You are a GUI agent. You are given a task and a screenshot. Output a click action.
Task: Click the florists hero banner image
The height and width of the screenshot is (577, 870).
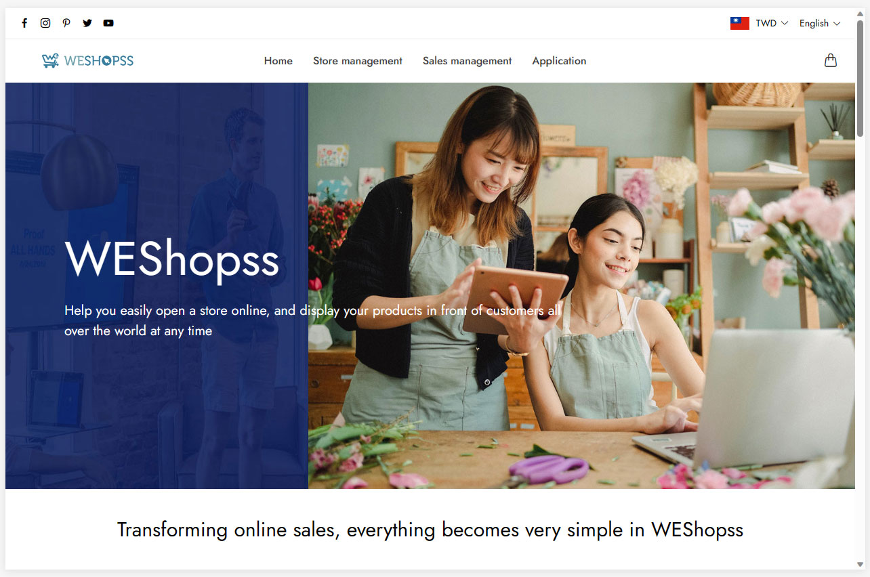click(581, 286)
